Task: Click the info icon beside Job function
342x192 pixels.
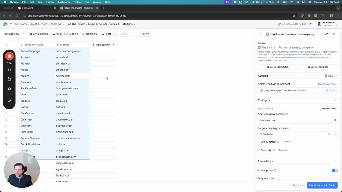Action: pyautogui.click(x=278, y=142)
